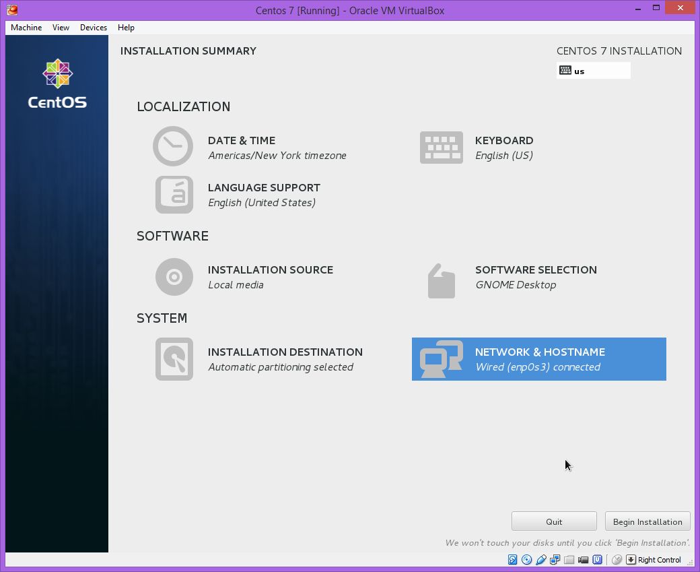
Task: Select INSTALLATION DESTINATION heading
Action: coord(285,352)
